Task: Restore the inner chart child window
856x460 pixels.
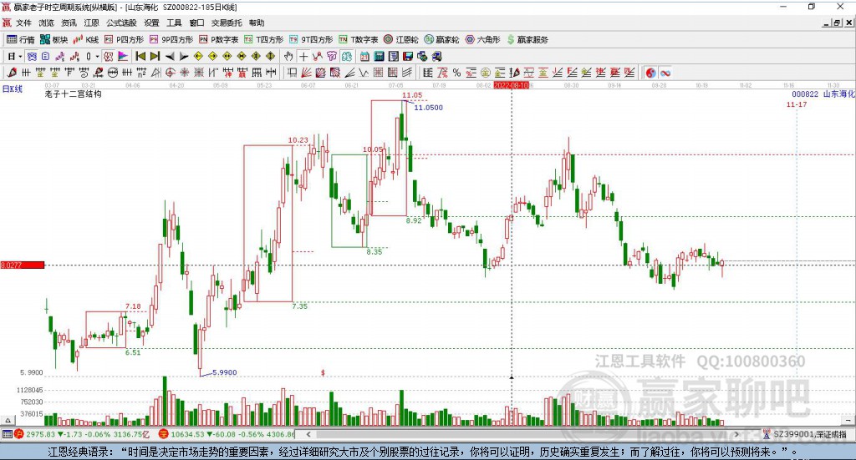Action: (x=838, y=23)
